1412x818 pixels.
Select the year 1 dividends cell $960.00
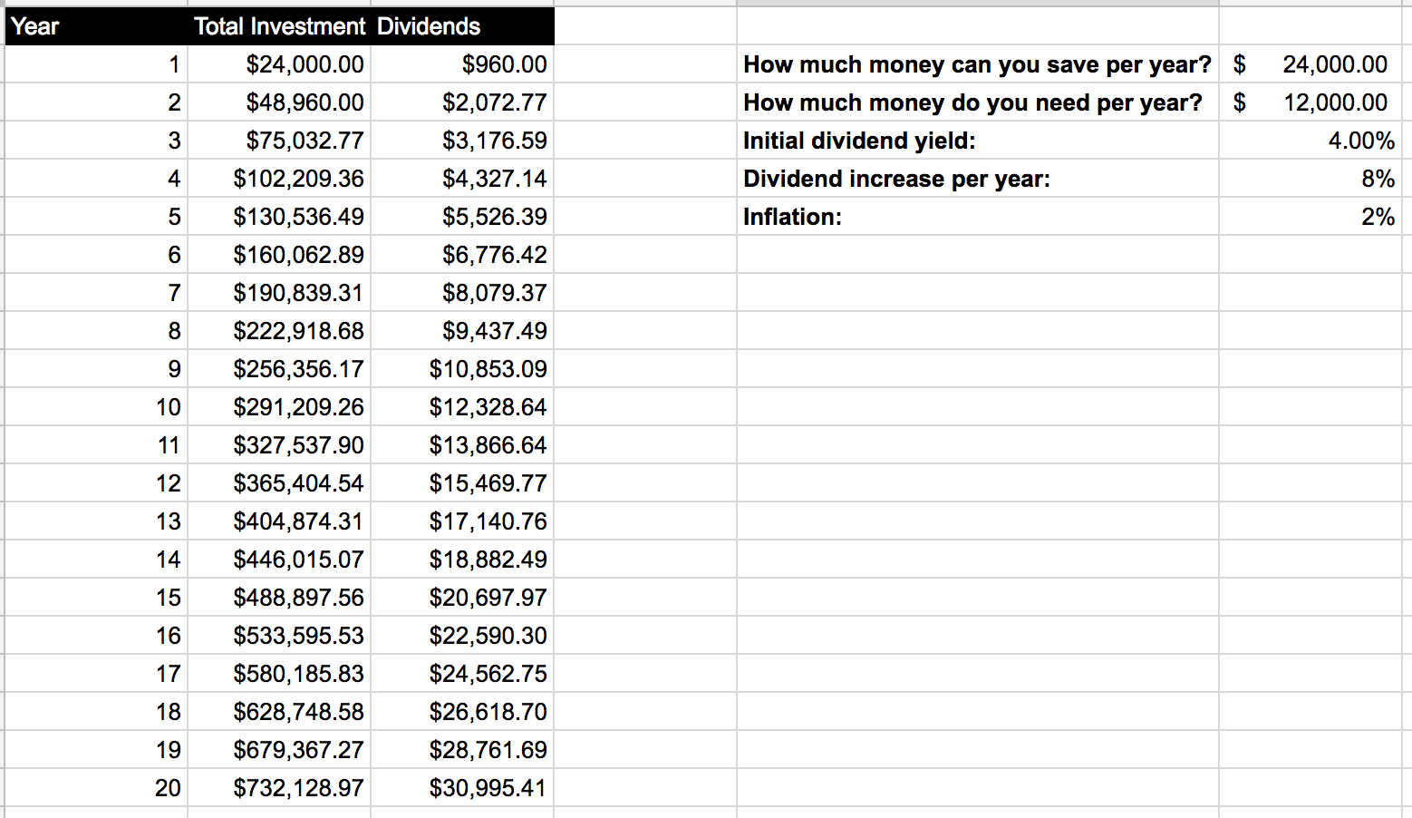(462, 64)
